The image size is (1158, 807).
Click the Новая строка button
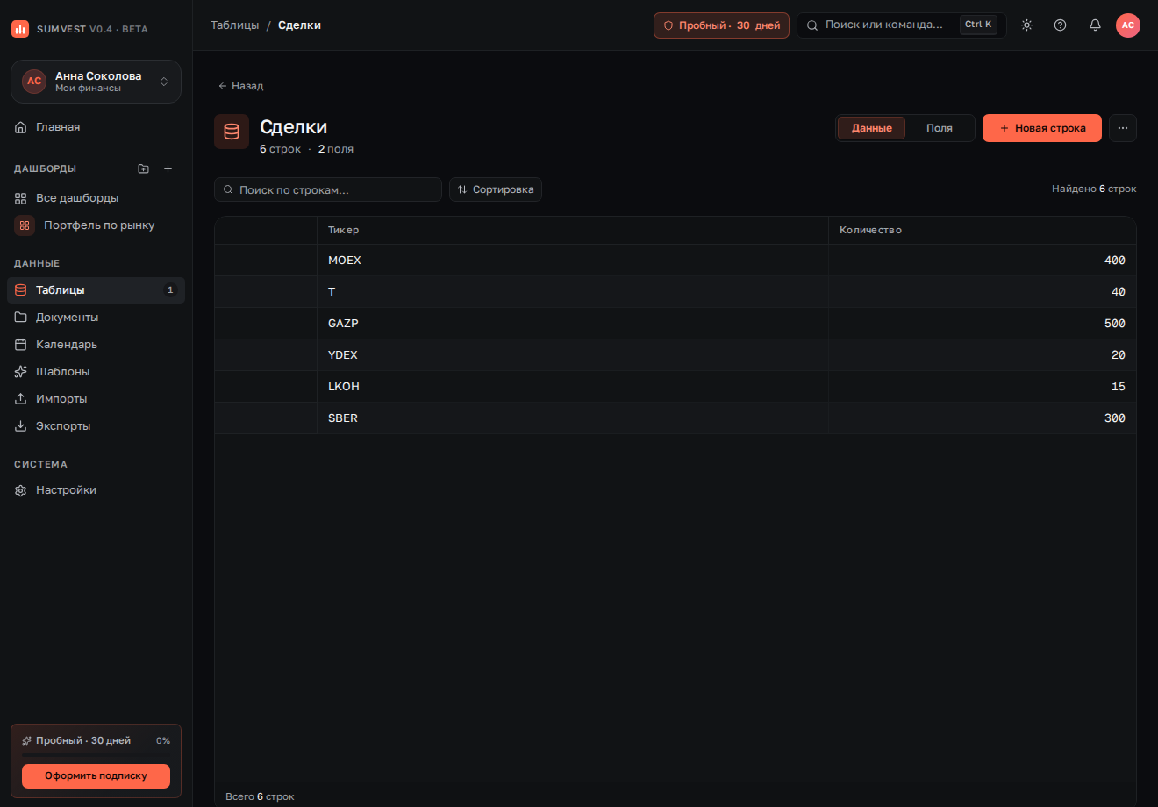1042,128
